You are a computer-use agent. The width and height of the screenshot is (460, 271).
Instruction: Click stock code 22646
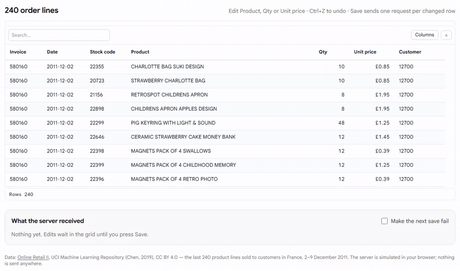coord(97,137)
